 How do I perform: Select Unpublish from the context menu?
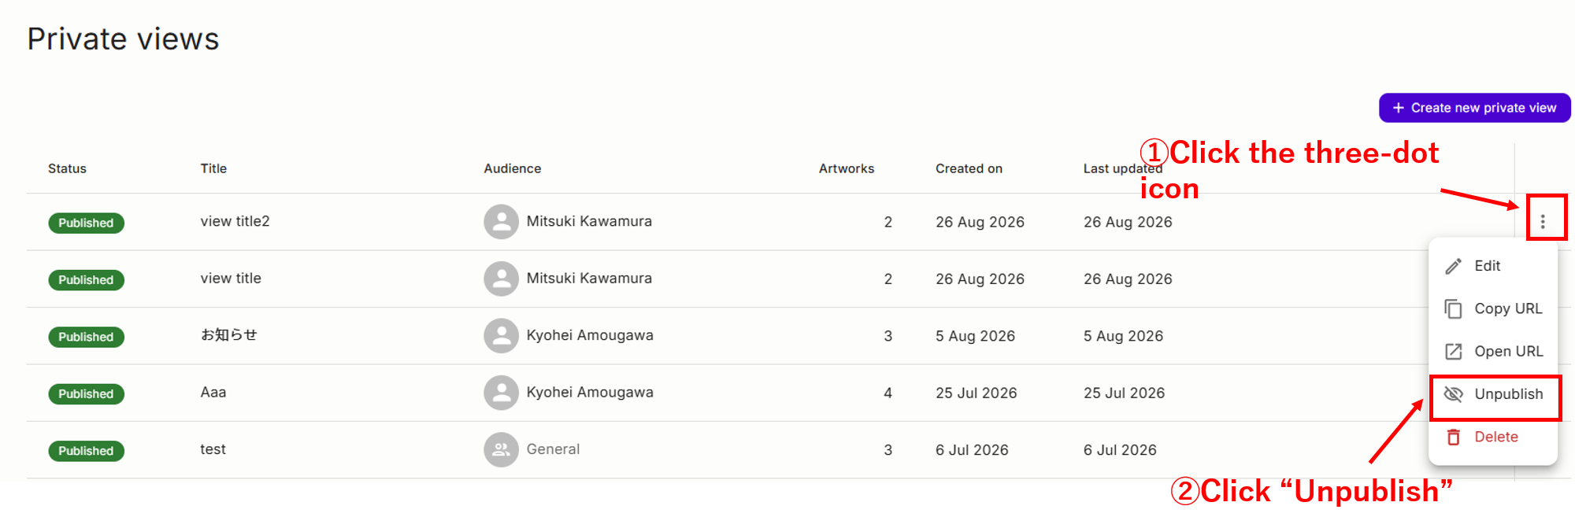pyautogui.click(x=1493, y=394)
